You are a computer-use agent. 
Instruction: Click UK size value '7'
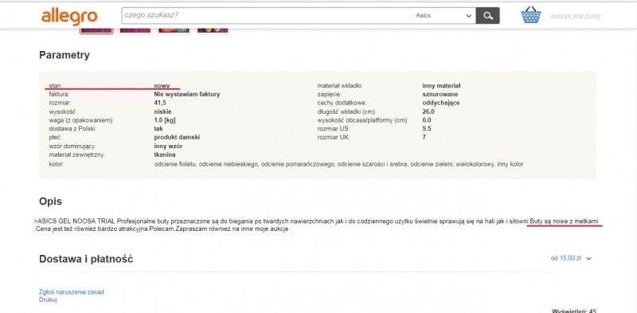pos(424,138)
